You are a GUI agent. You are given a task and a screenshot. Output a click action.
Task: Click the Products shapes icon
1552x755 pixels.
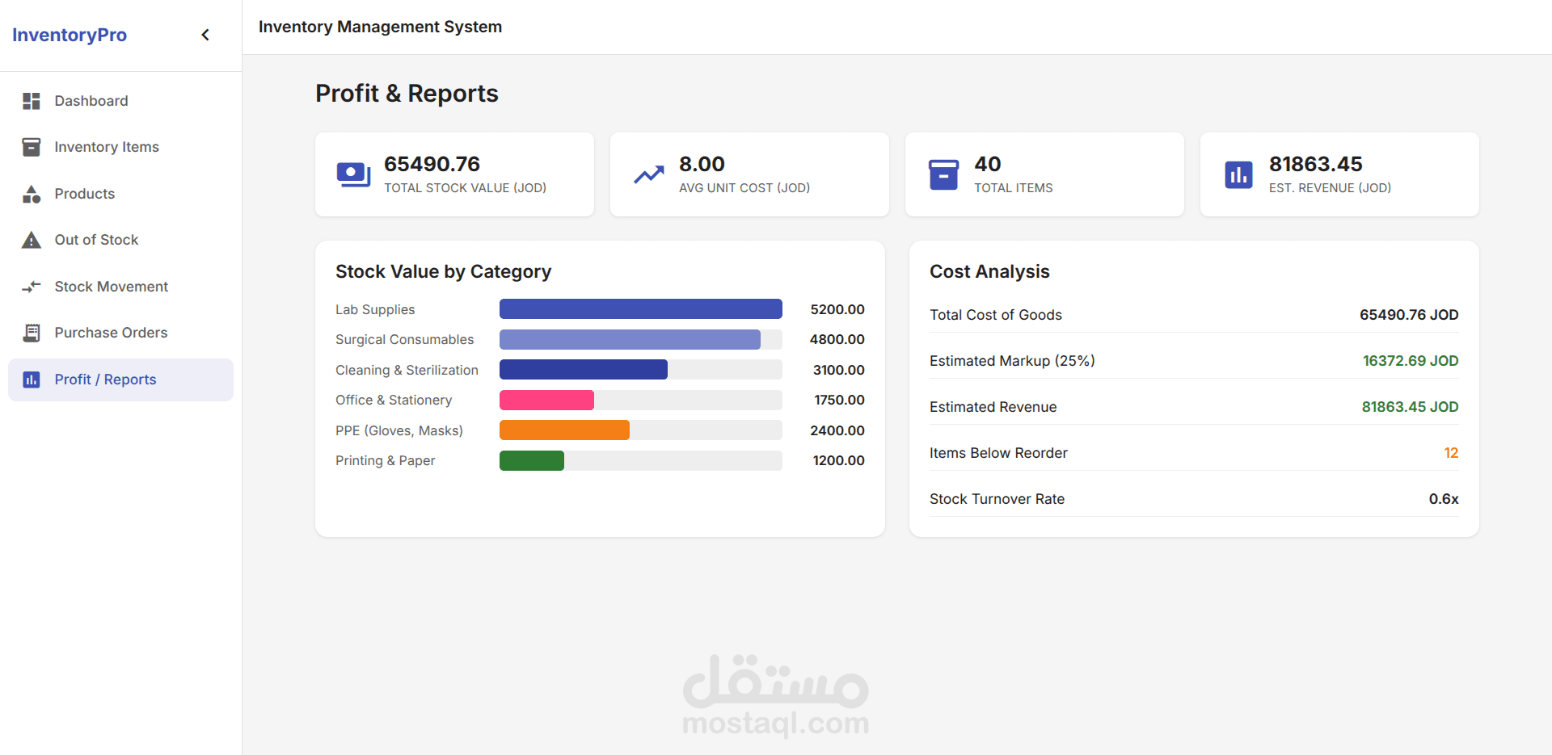pos(32,194)
